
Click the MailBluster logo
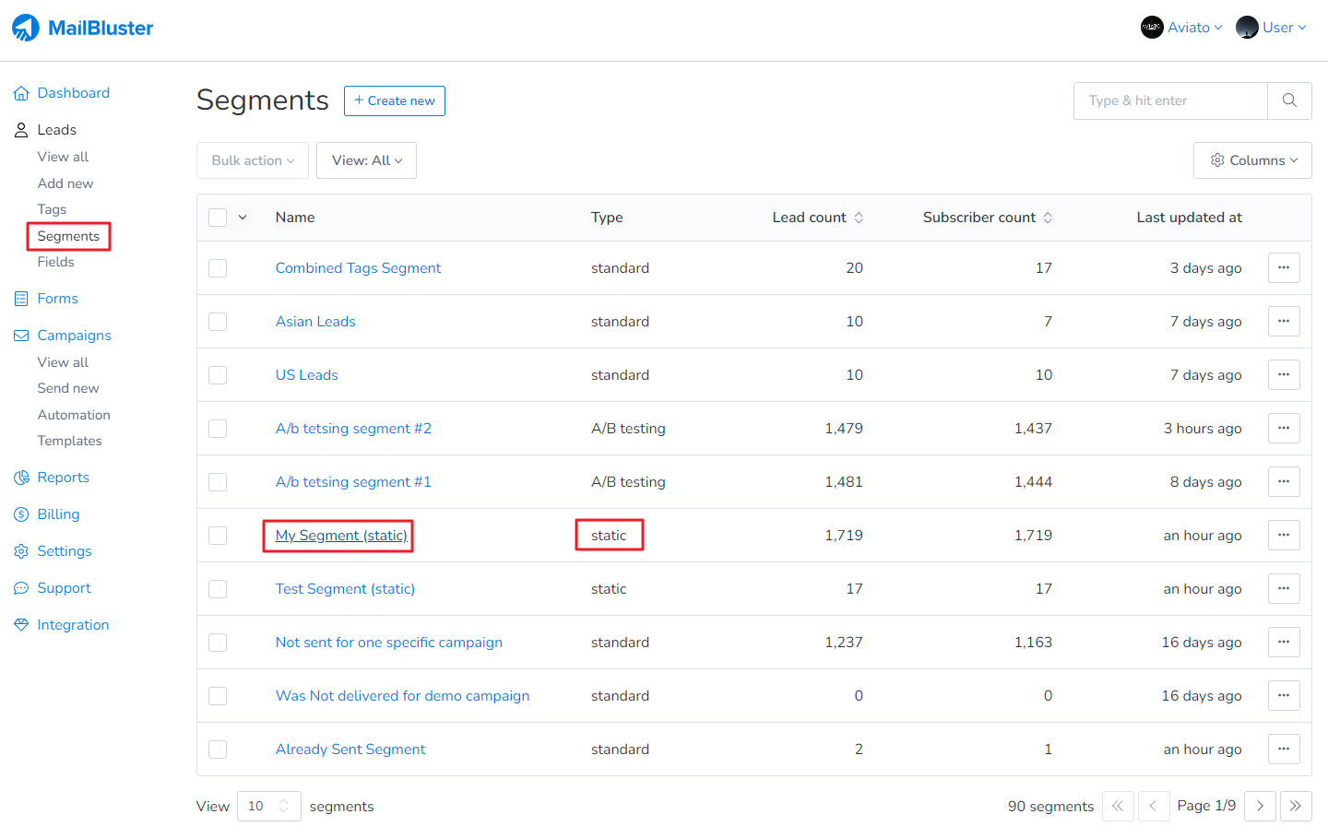pos(83,28)
